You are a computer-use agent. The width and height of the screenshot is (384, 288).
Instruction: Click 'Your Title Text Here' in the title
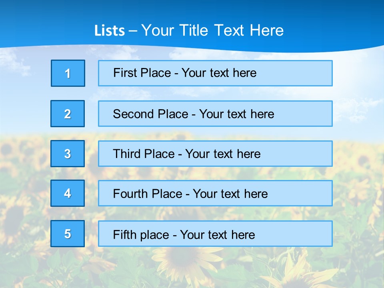coord(212,30)
